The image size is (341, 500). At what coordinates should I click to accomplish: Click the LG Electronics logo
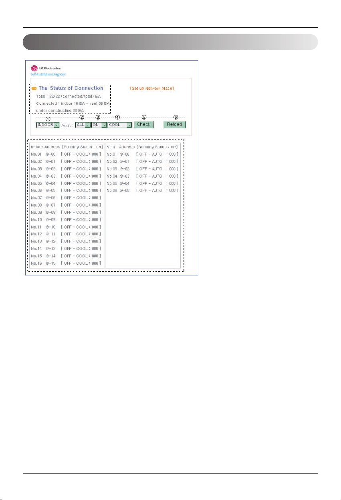point(46,68)
